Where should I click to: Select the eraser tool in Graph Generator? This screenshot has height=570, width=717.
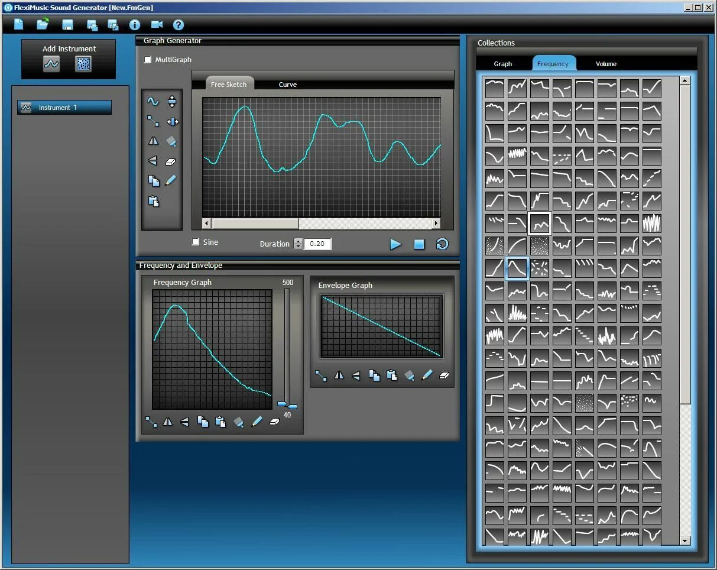click(171, 161)
